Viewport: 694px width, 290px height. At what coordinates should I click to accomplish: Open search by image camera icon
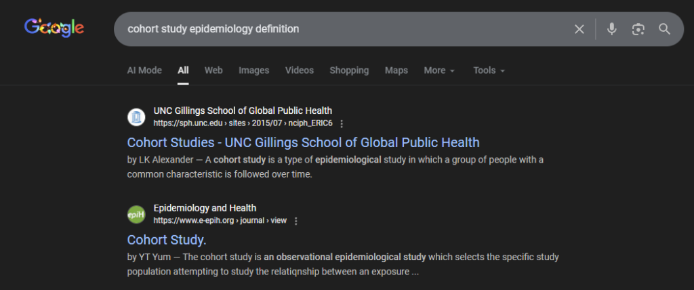tap(638, 29)
